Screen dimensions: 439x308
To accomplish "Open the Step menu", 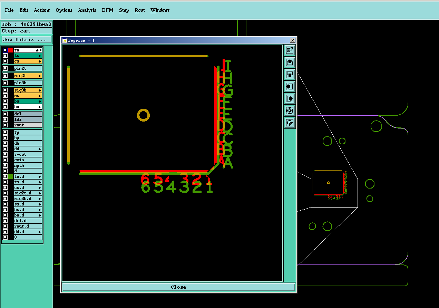I will [124, 10].
